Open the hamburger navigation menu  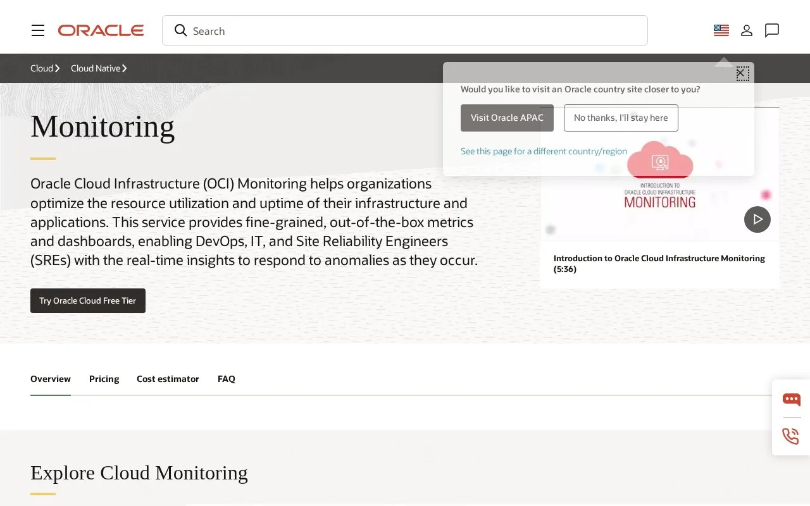[x=38, y=30]
